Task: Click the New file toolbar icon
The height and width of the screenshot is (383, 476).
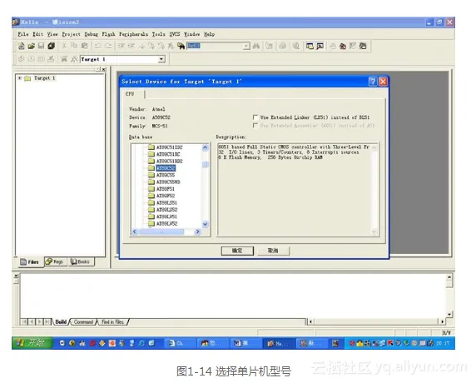Action: (21, 46)
